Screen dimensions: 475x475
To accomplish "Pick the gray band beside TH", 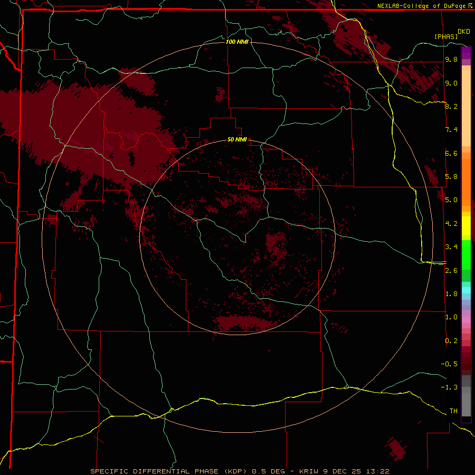I will [466, 404].
